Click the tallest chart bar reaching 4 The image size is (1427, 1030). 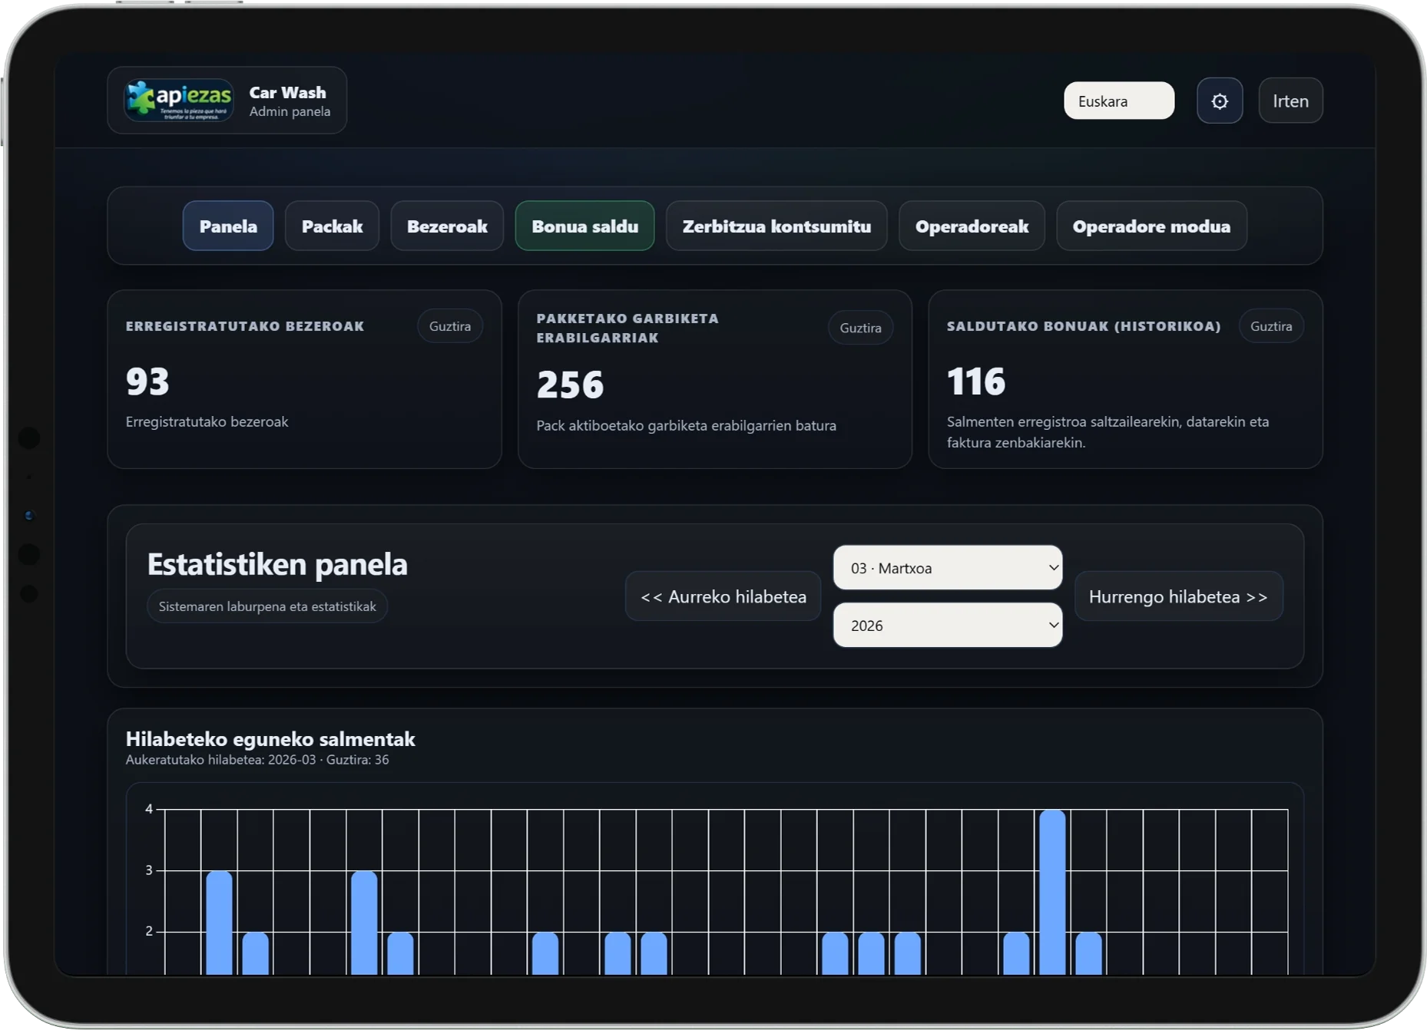pos(1052,890)
